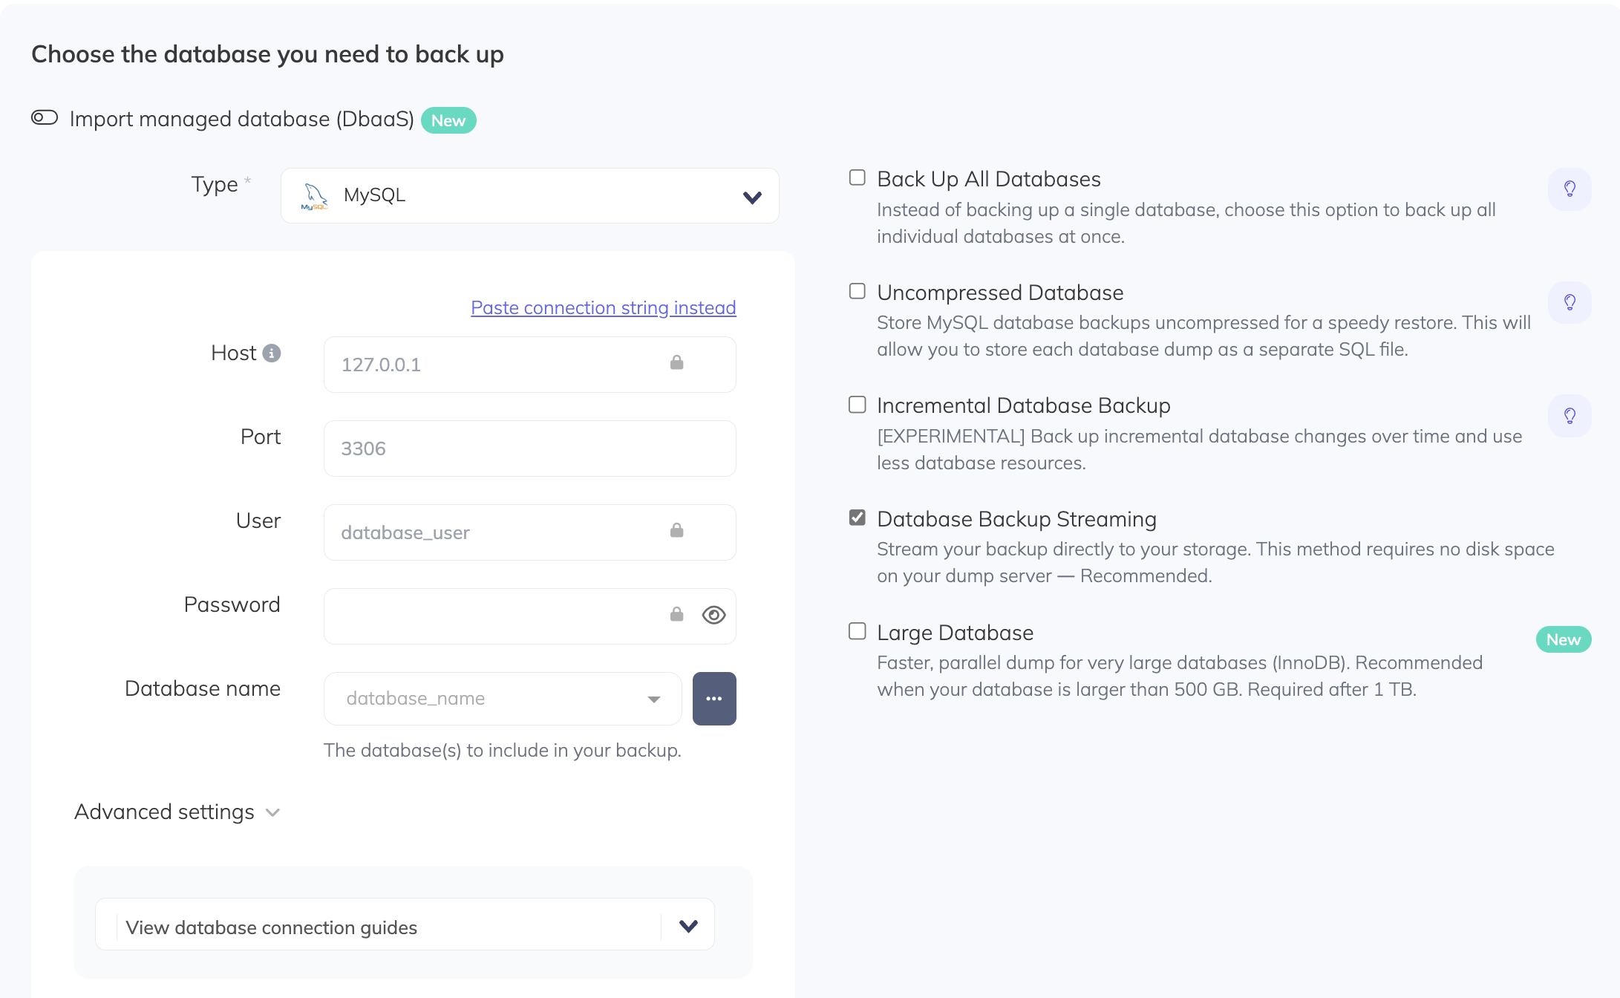Click the lock icon in the User field
1620x998 pixels.
pyautogui.click(x=676, y=531)
